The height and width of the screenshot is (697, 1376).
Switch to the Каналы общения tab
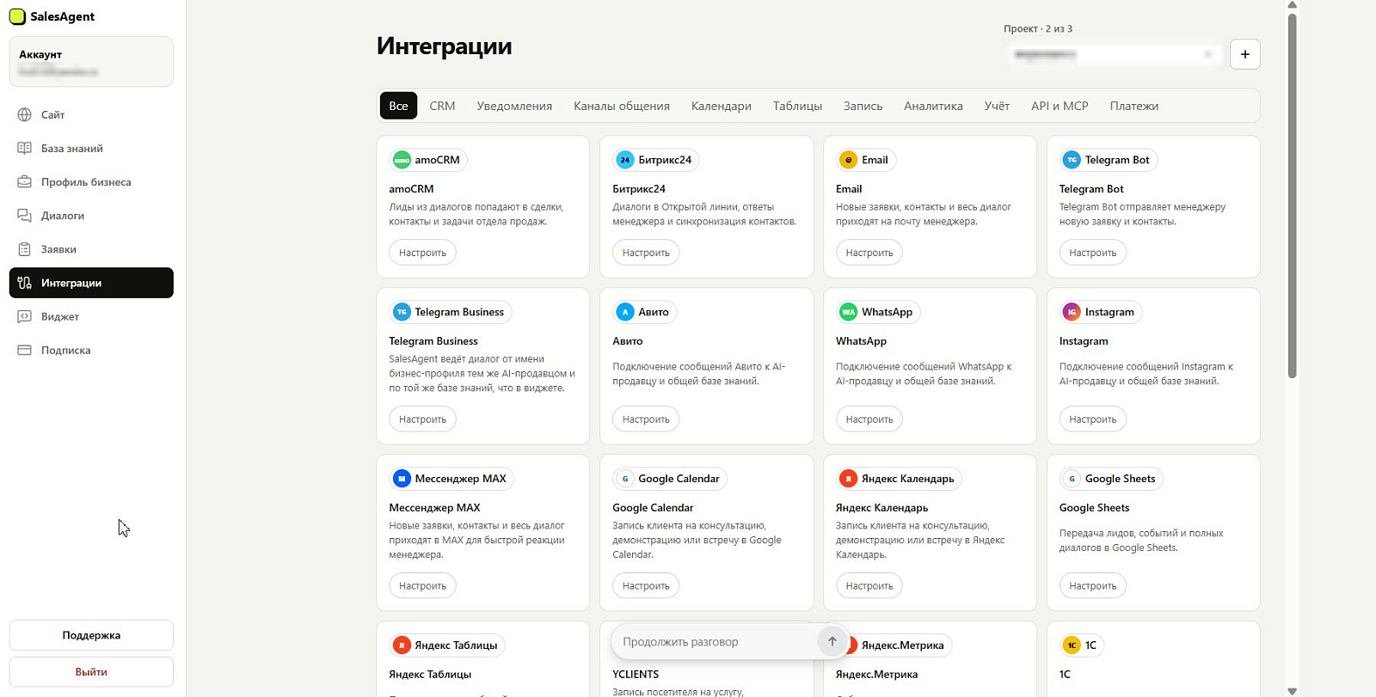[x=622, y=106]
